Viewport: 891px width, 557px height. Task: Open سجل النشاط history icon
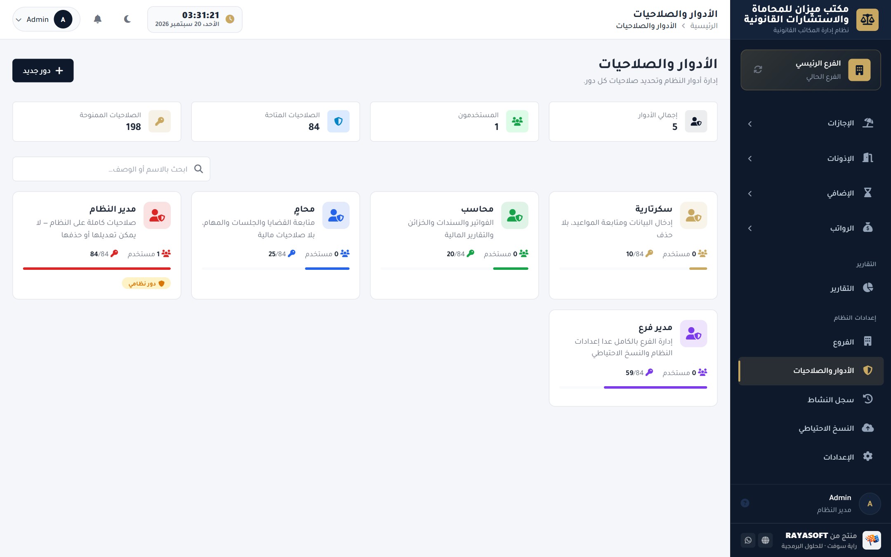(x=867, y=399)
